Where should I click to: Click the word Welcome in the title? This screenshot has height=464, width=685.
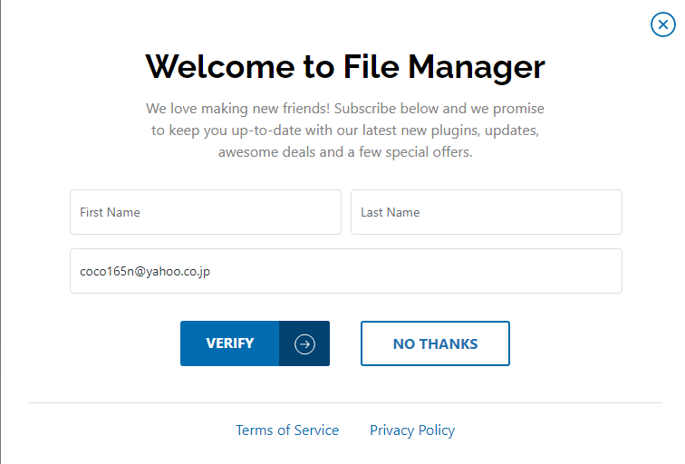220,66
